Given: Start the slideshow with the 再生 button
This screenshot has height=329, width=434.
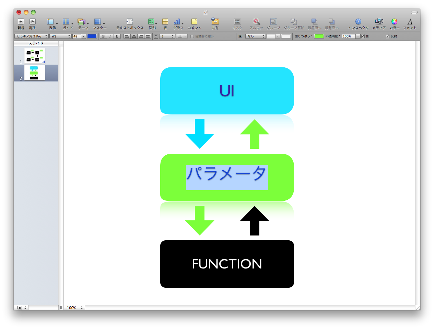Looking at the screenshot, I should 33,21.
